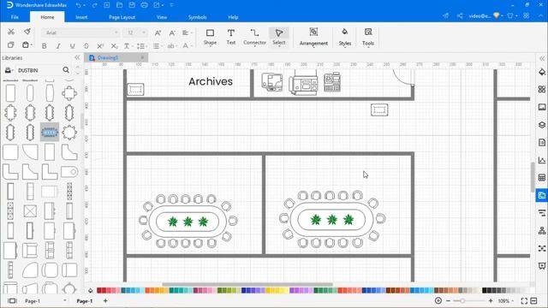Click the DUSTBIN search field
The width and height of the screenshot is (548, 308).
(39, 70)
